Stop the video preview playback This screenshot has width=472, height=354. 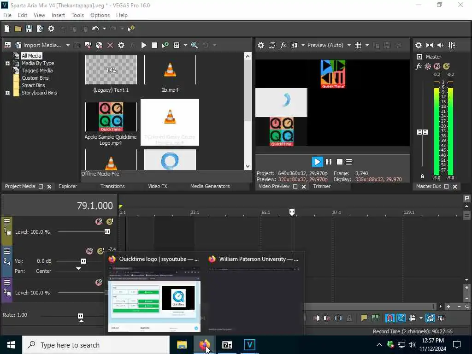point(340,162)
